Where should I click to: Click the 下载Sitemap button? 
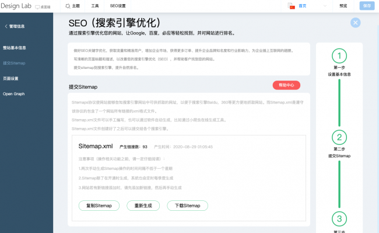(x=188, y=206)
